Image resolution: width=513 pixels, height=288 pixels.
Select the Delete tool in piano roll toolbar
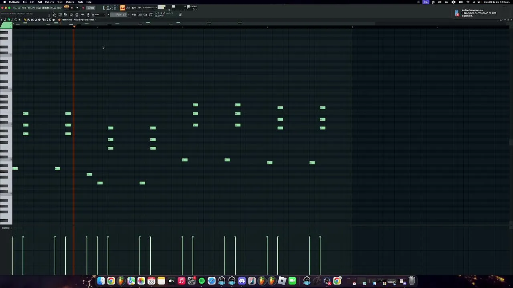tap(36, 20)
